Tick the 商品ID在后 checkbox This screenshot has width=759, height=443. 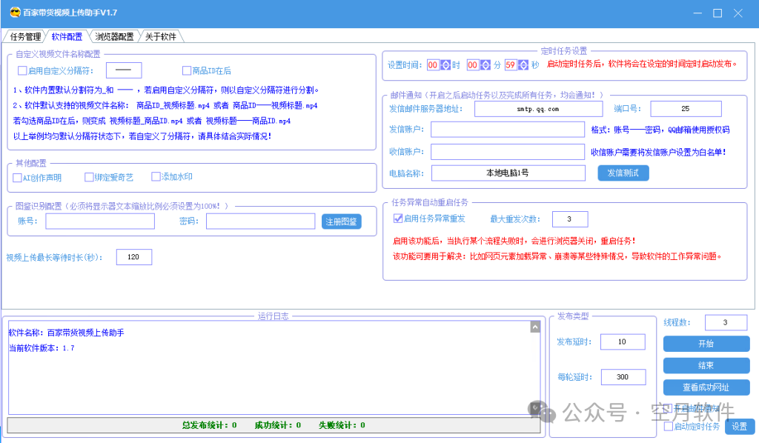pyautogui.click(x=186, y=70)
